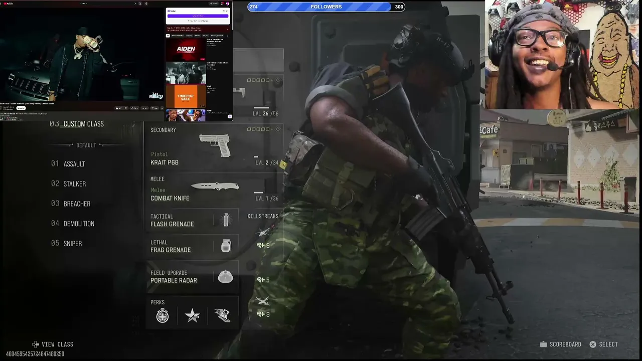
Task: Like the YouTube video
Action: 118,108
